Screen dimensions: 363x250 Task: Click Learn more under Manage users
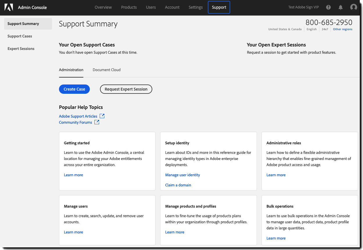coord(74,232)
